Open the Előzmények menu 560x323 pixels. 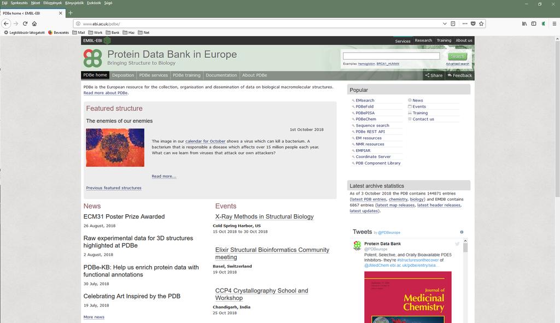[52, 3]
